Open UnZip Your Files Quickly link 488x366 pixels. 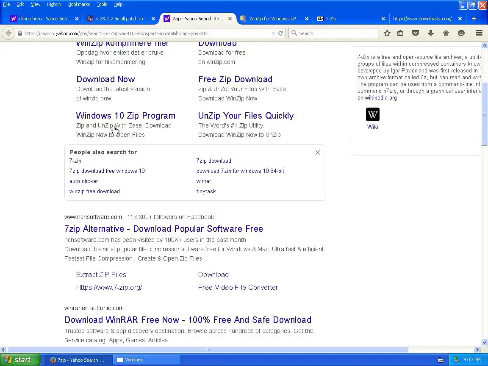[246, 116]
